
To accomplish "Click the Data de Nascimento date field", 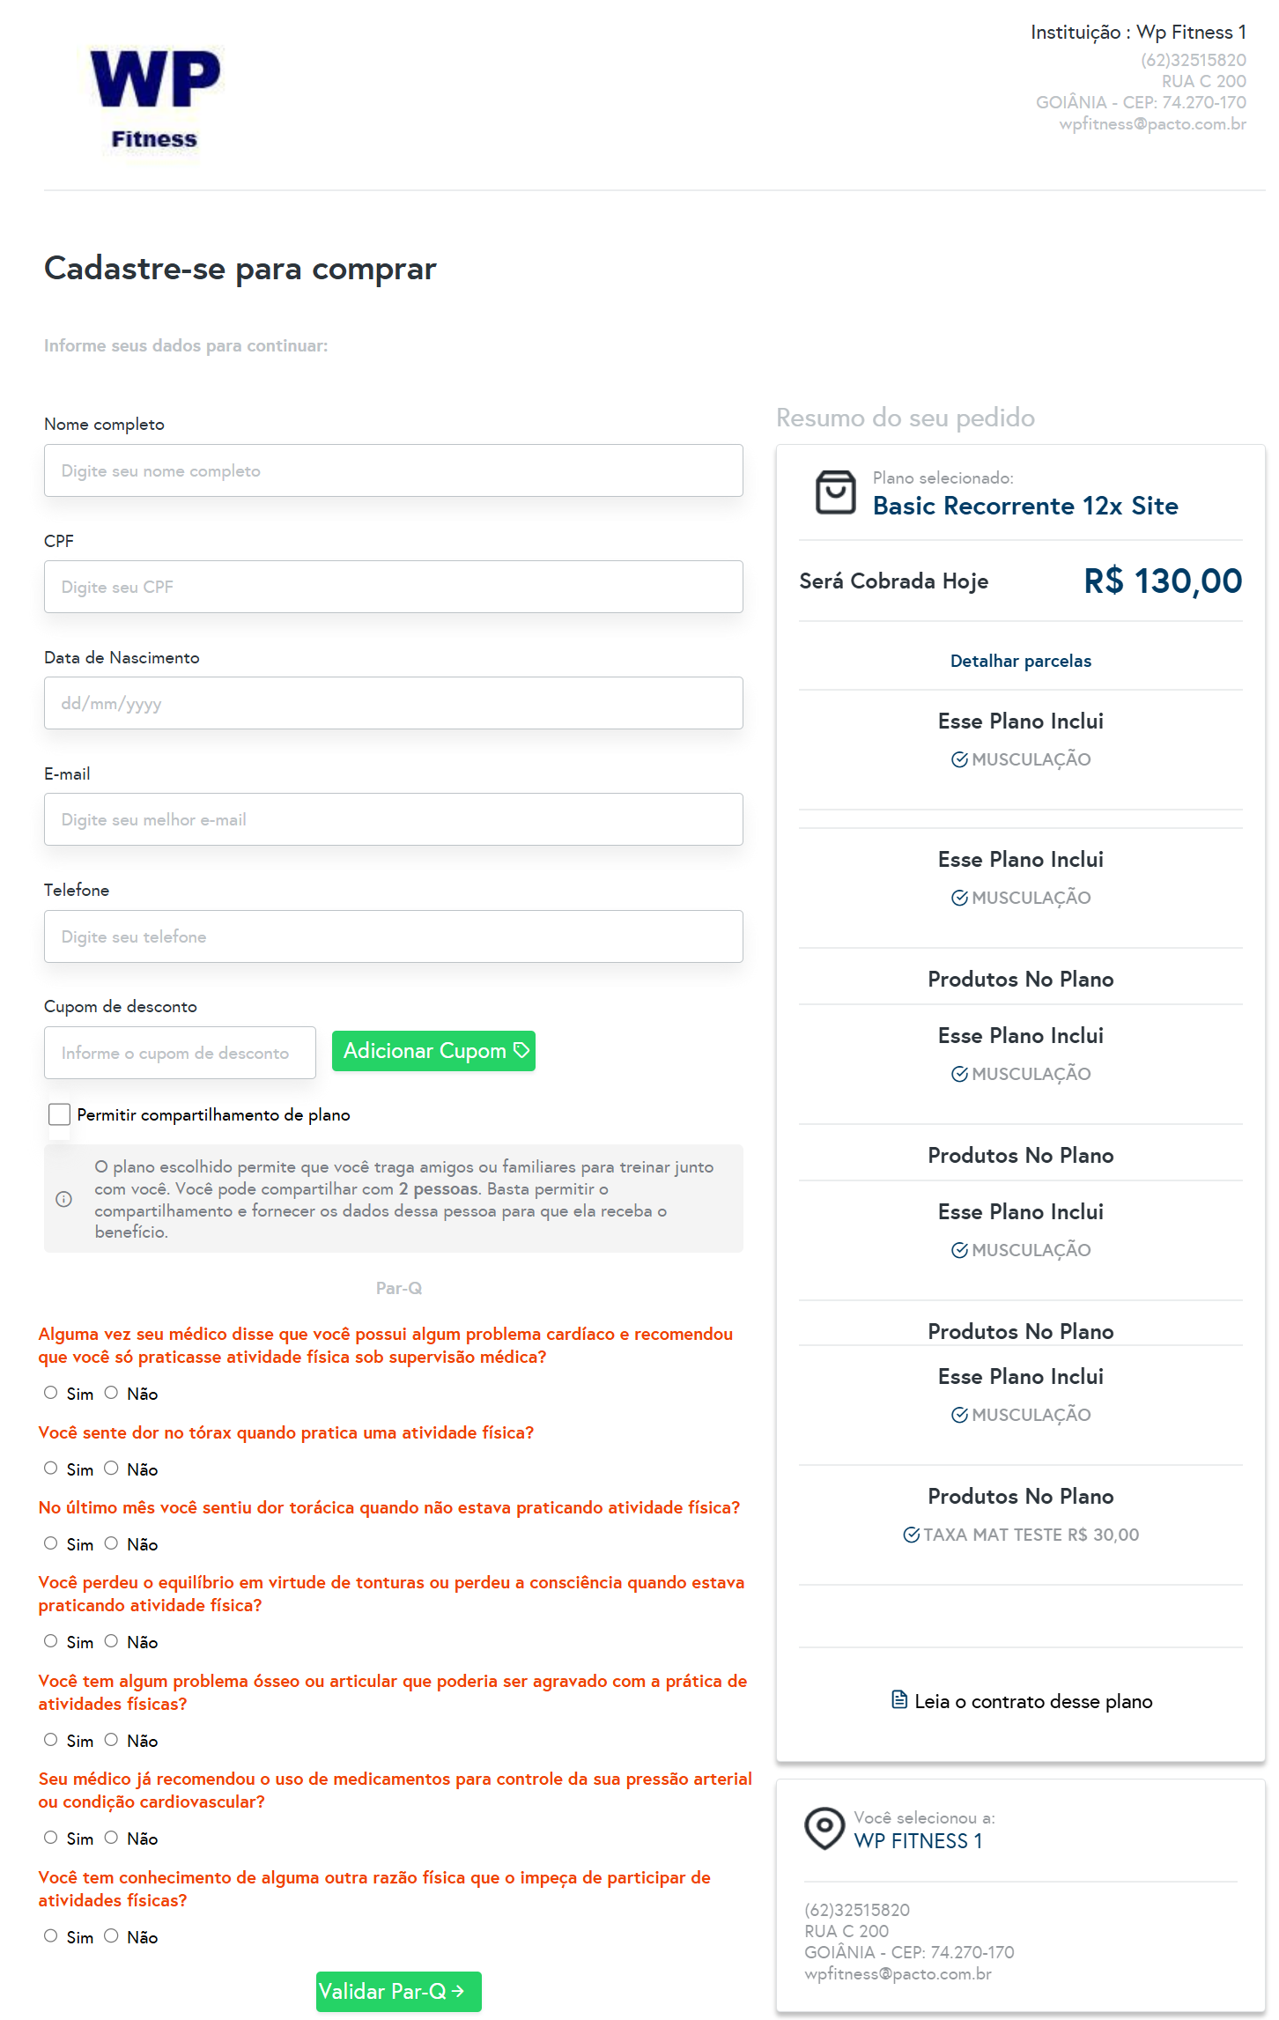I will (x=393, y=703).
